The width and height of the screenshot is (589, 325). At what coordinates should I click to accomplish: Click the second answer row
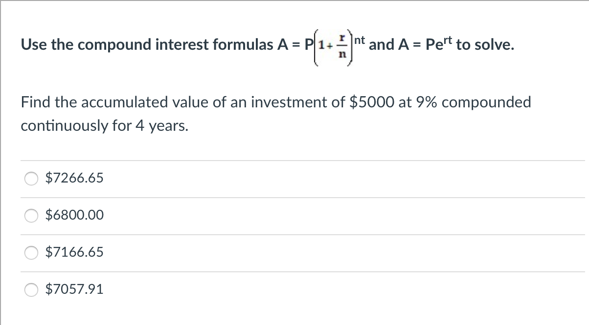click(196, 215)
